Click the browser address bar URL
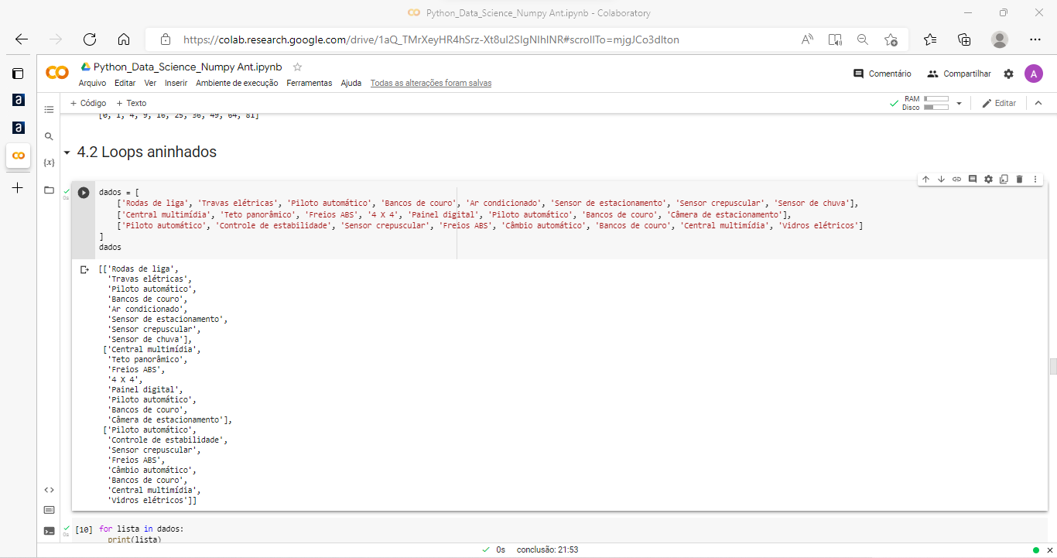Image resolution: width=1057 pixels, height=558 pixels. pos(431,39)
